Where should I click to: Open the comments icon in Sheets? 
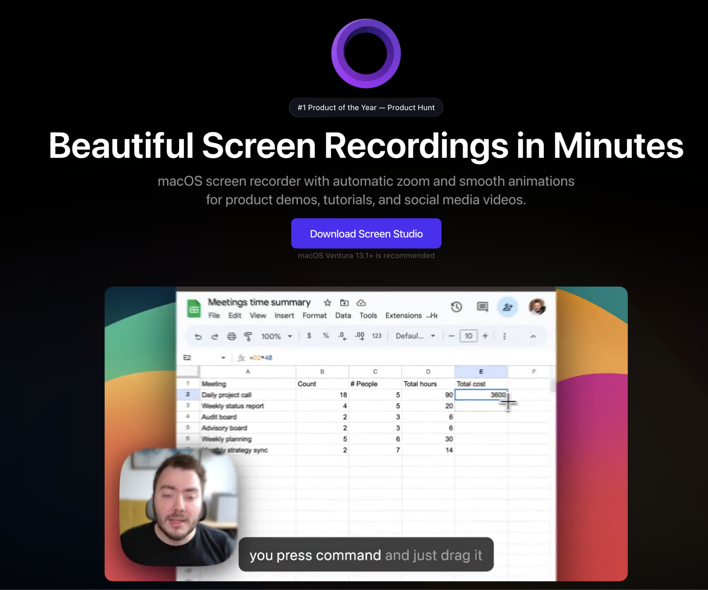[x=482, y=307]
